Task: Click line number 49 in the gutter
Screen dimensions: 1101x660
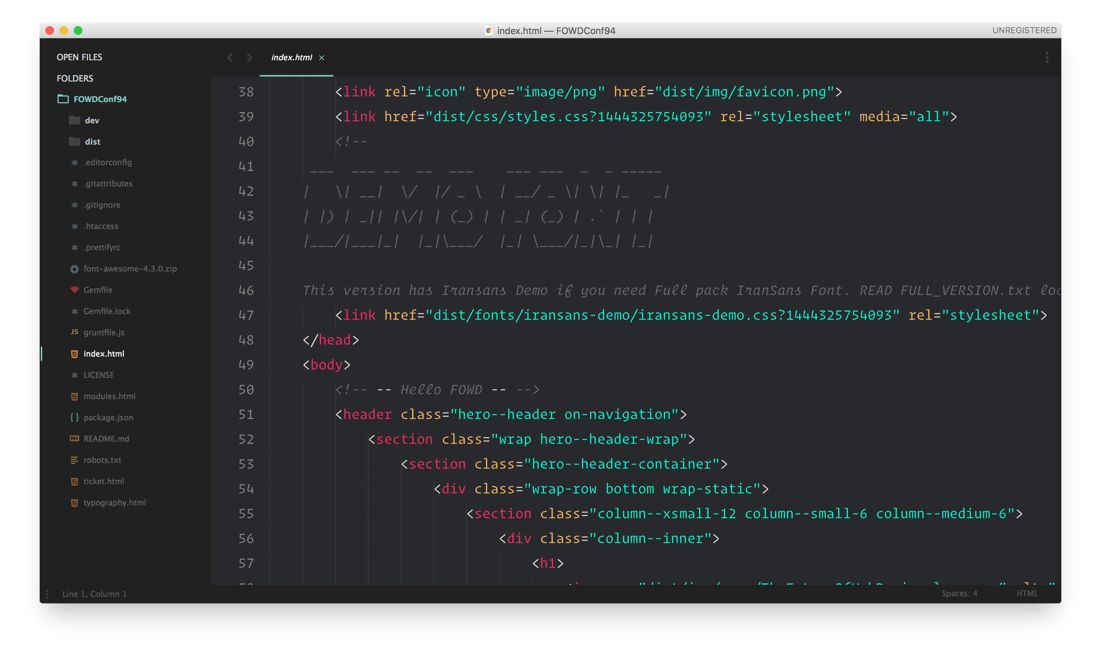Action: point(246,365)
